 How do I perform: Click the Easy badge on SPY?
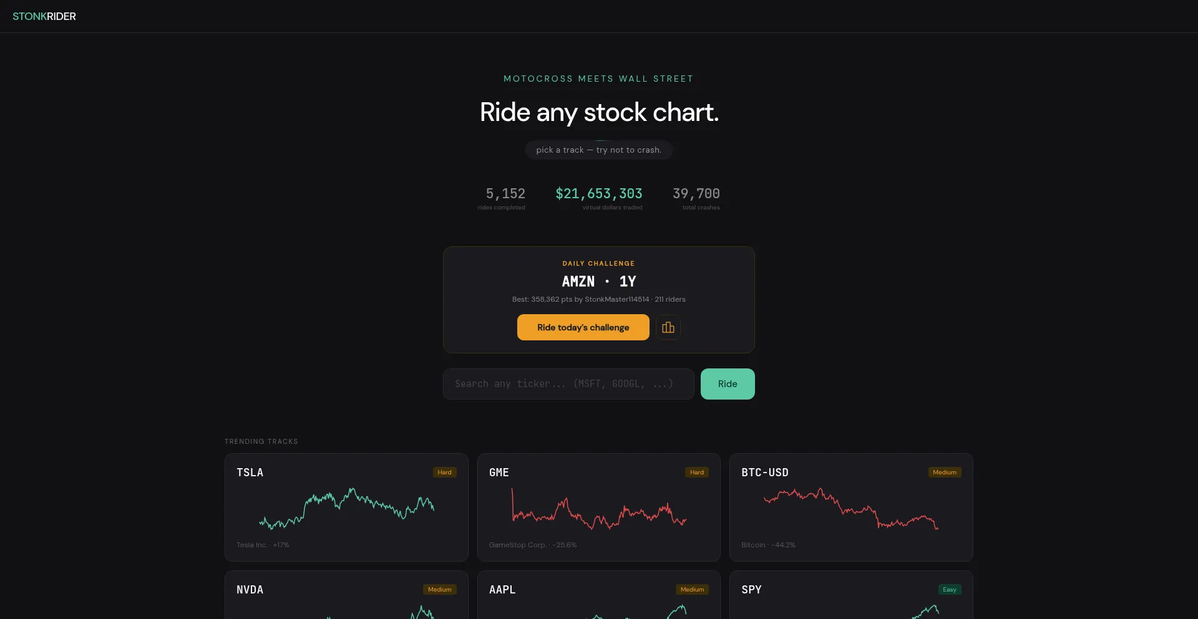(950, 590)
